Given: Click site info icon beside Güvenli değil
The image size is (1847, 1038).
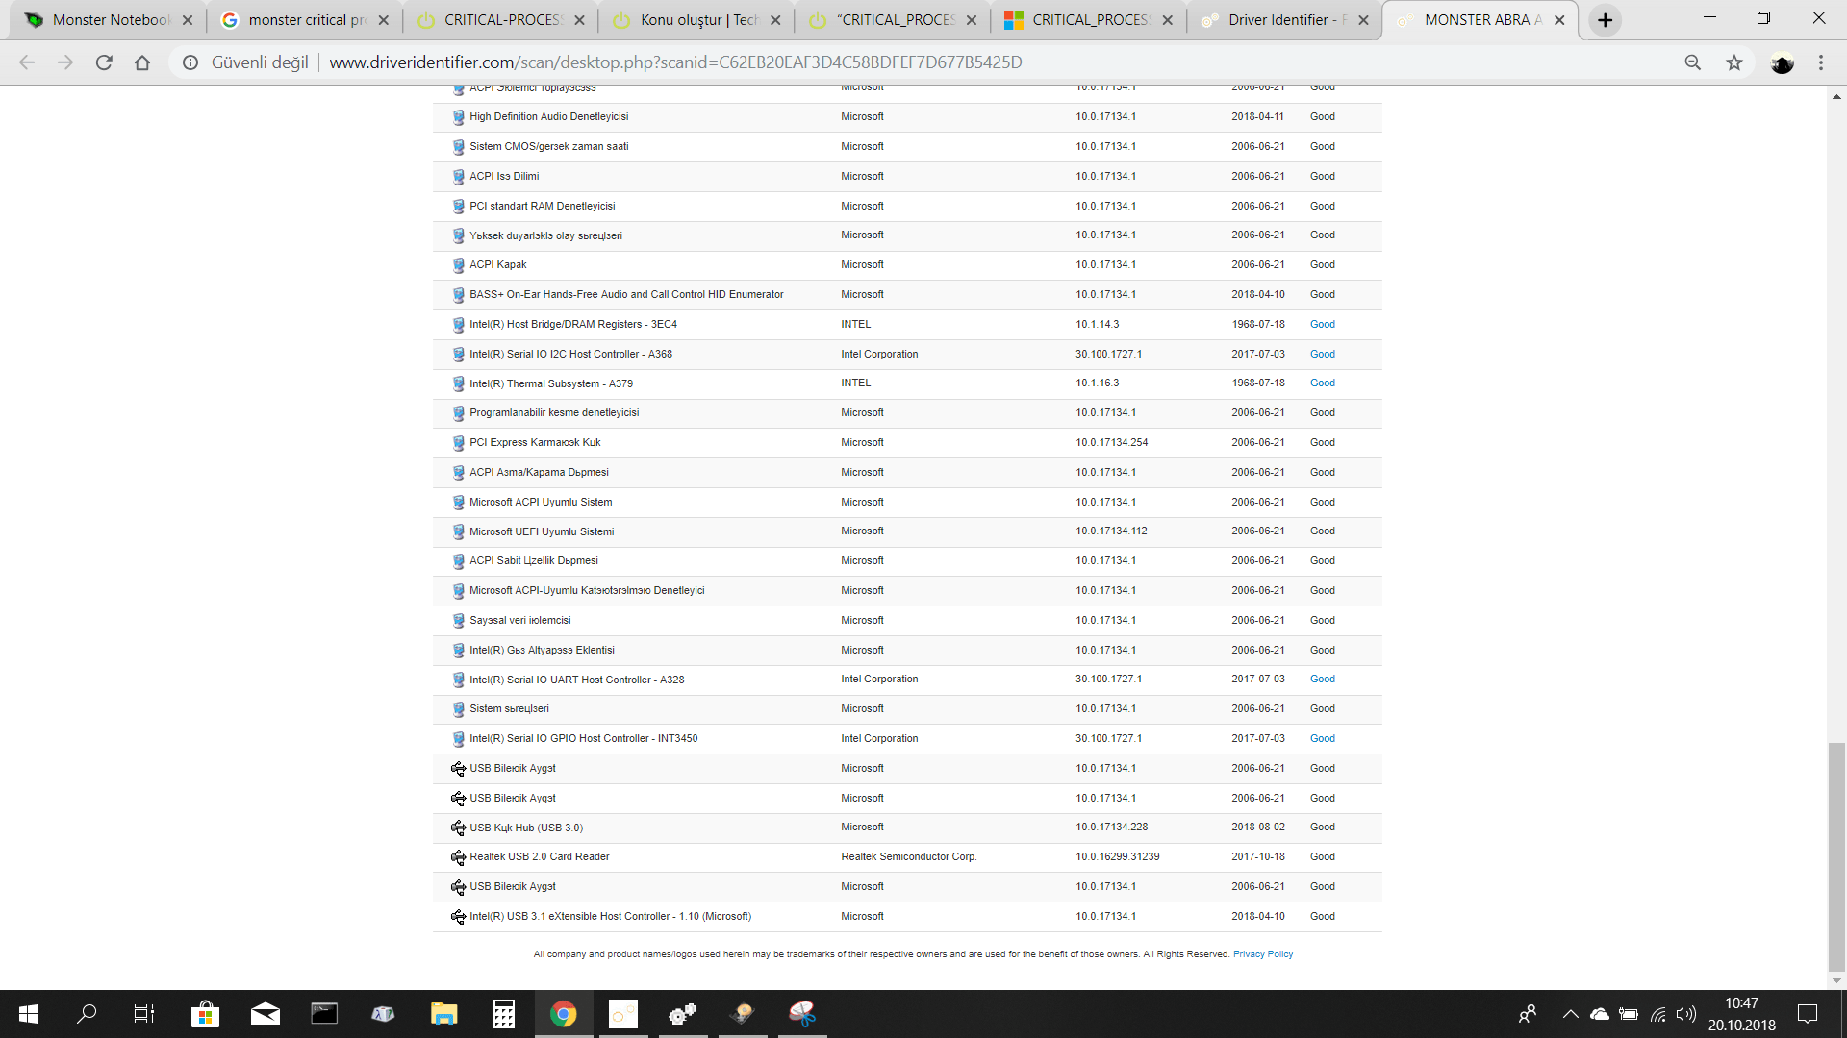Looking at the screenshot, I should (190, 62).
